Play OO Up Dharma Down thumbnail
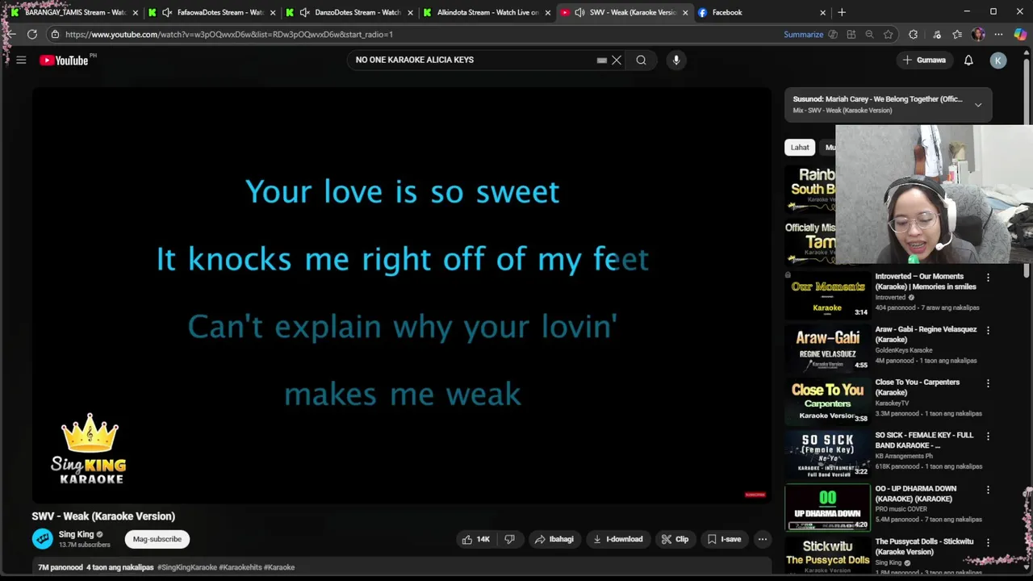The width and height of the screenshot is (1033, 581). [827, 507]
